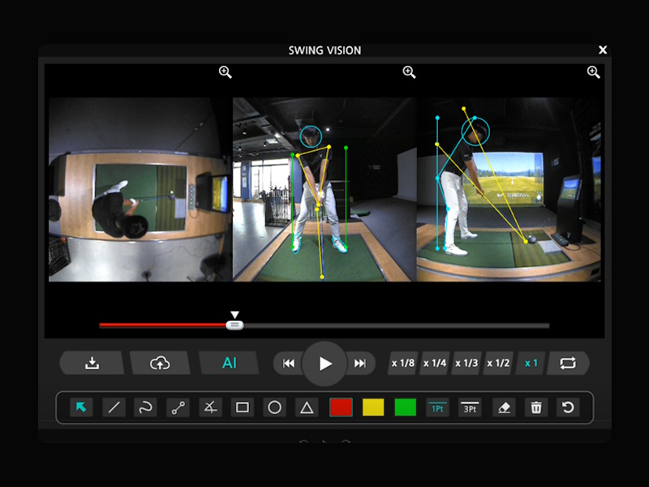Select the freehand curve tool
The image size is (649, 487).
(146, 407)
